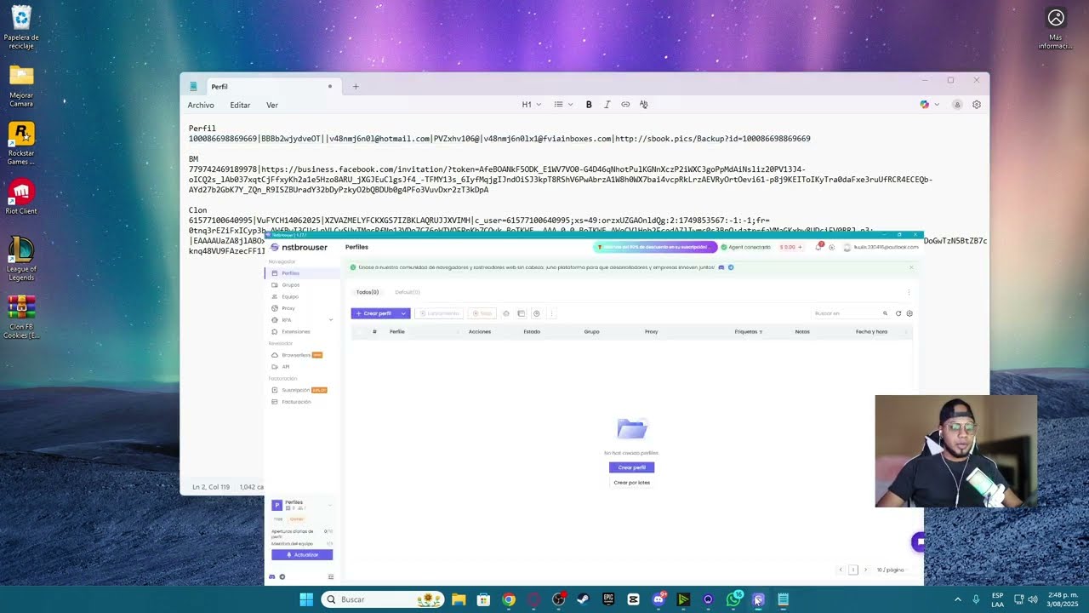
Task: Open the Ver menu in Notepad
Action: click(x=272, y=105)
